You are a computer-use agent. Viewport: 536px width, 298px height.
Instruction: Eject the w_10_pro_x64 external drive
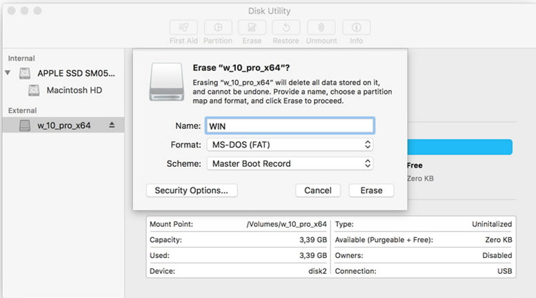pos(112,125)
